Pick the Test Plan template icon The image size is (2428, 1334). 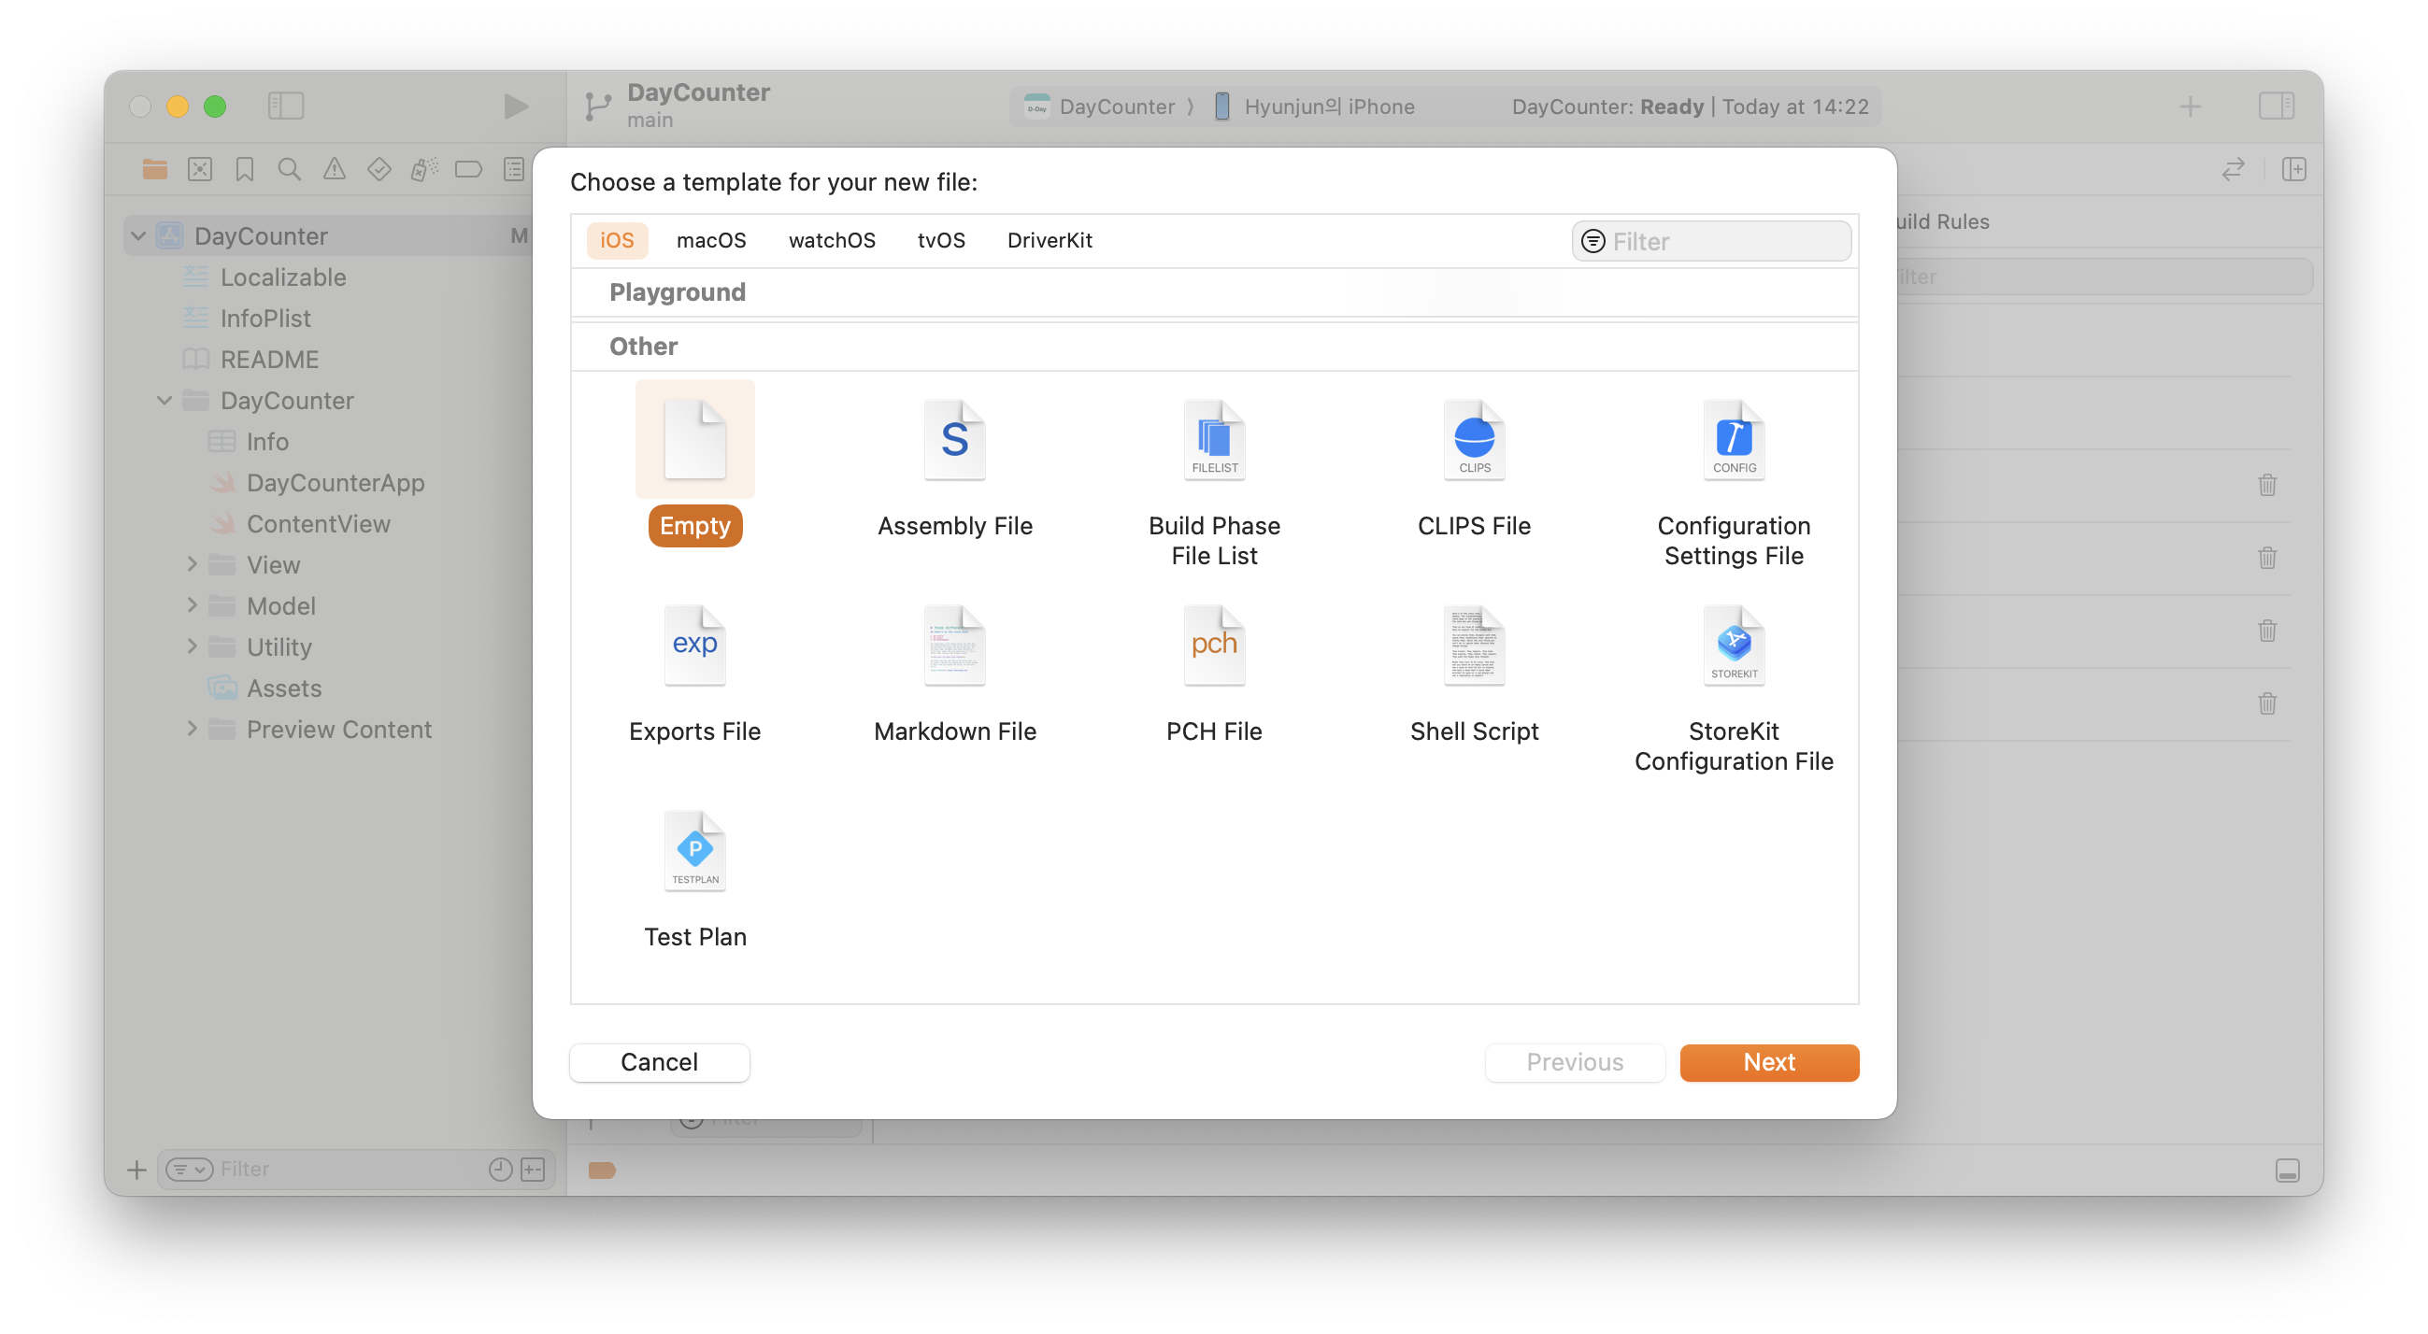click(x=694, y=852)
